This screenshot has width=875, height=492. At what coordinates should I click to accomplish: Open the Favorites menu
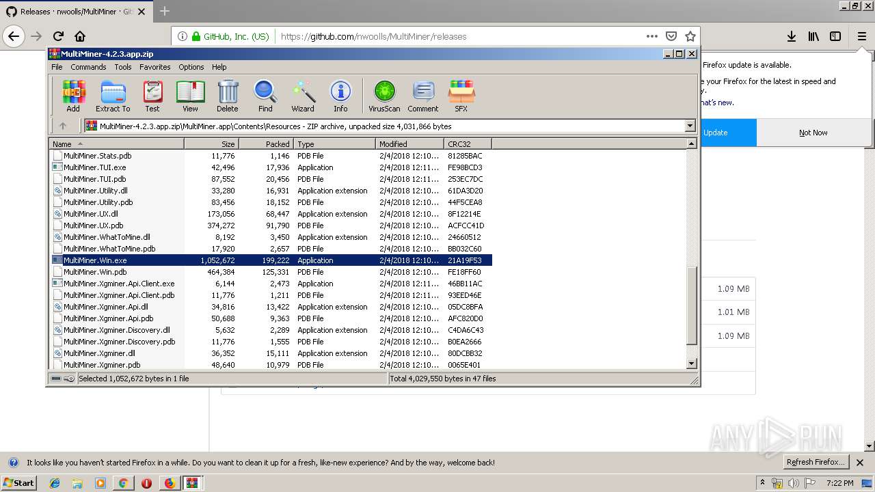[x=155, y=67]
